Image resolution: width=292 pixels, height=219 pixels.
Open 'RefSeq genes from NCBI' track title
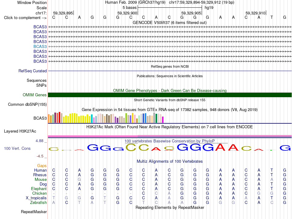170,66
